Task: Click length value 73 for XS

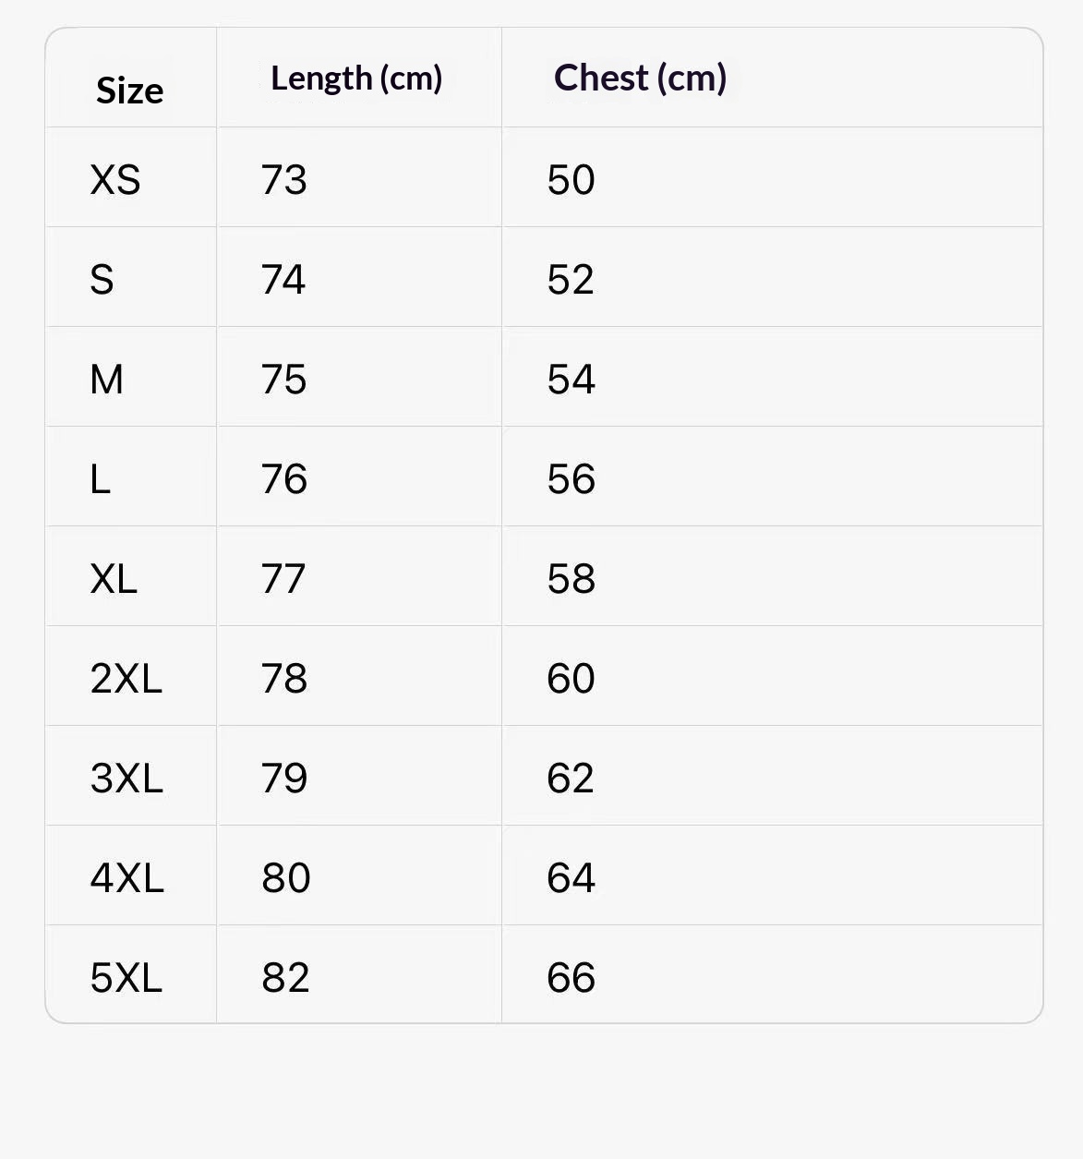Action: [284, 179]
